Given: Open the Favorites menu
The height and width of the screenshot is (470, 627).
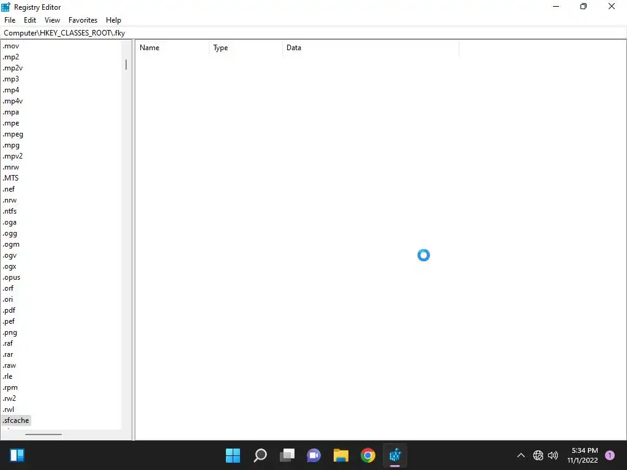Looking at the screenshot, I should pyautogui.click(x=83, y=20).
